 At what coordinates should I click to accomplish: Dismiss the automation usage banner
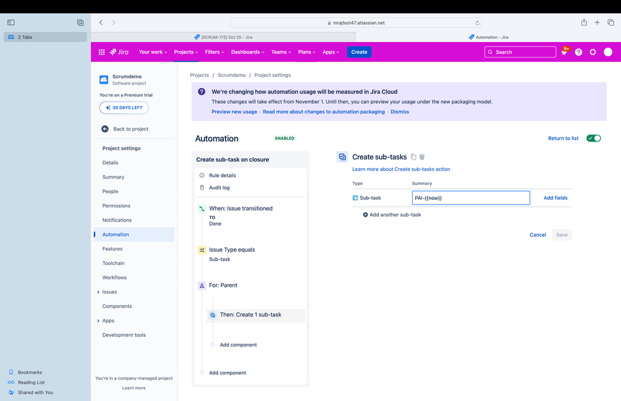(x=400, y=112)
